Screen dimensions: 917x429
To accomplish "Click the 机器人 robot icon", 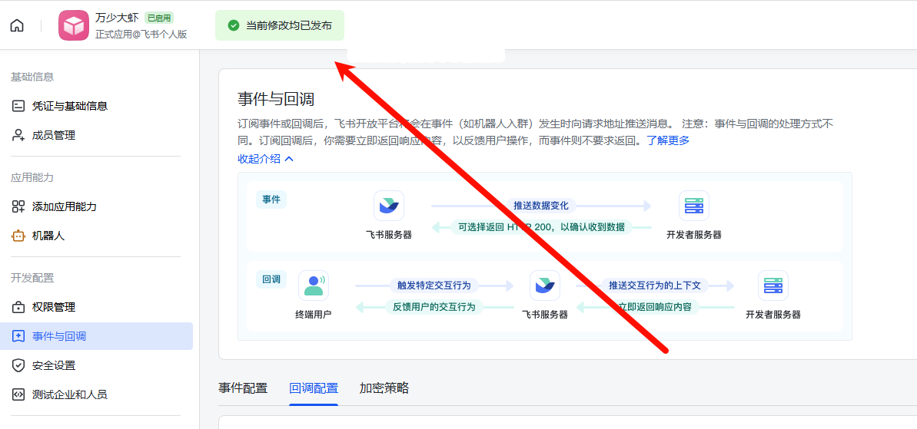I will (18, 236).
